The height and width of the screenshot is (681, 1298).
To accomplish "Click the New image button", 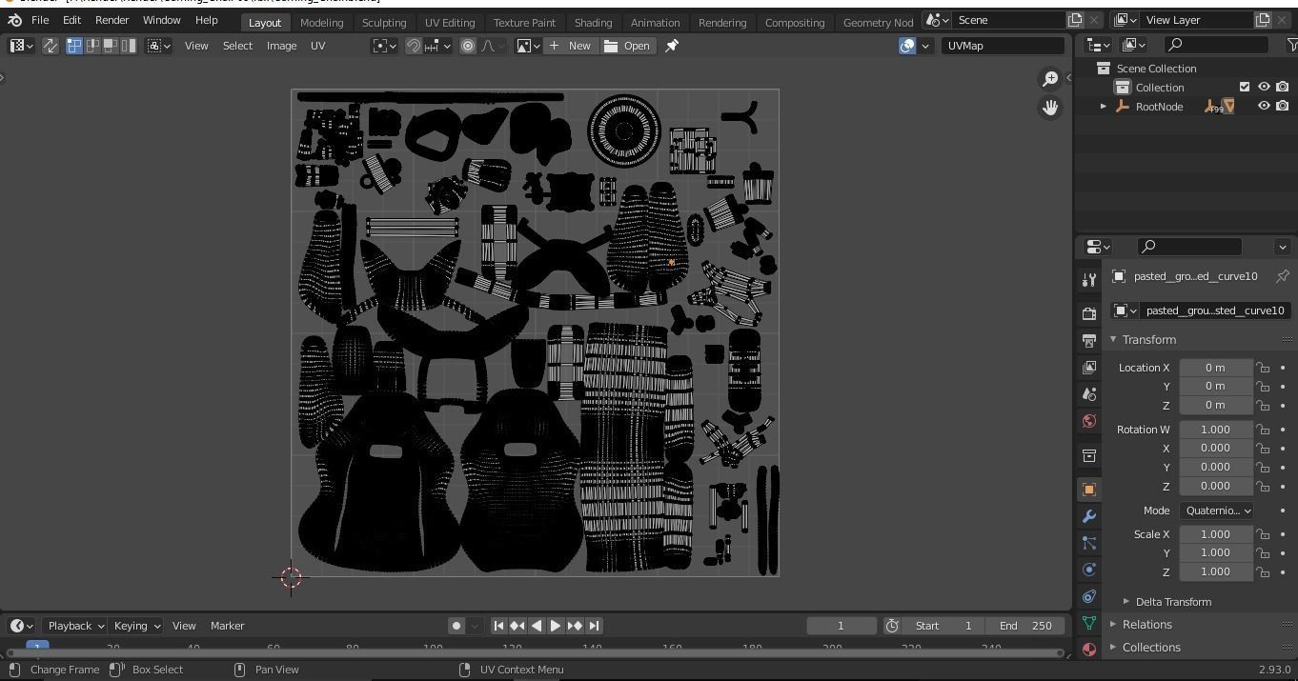I will coord(570,46).
